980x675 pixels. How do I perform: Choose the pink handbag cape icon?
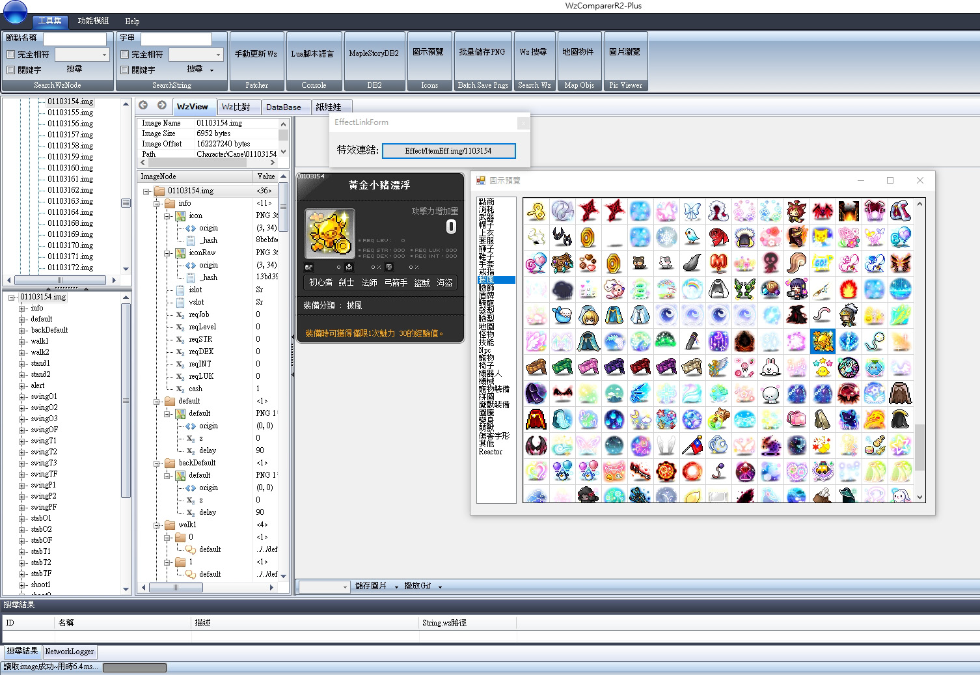coord(796,419)
